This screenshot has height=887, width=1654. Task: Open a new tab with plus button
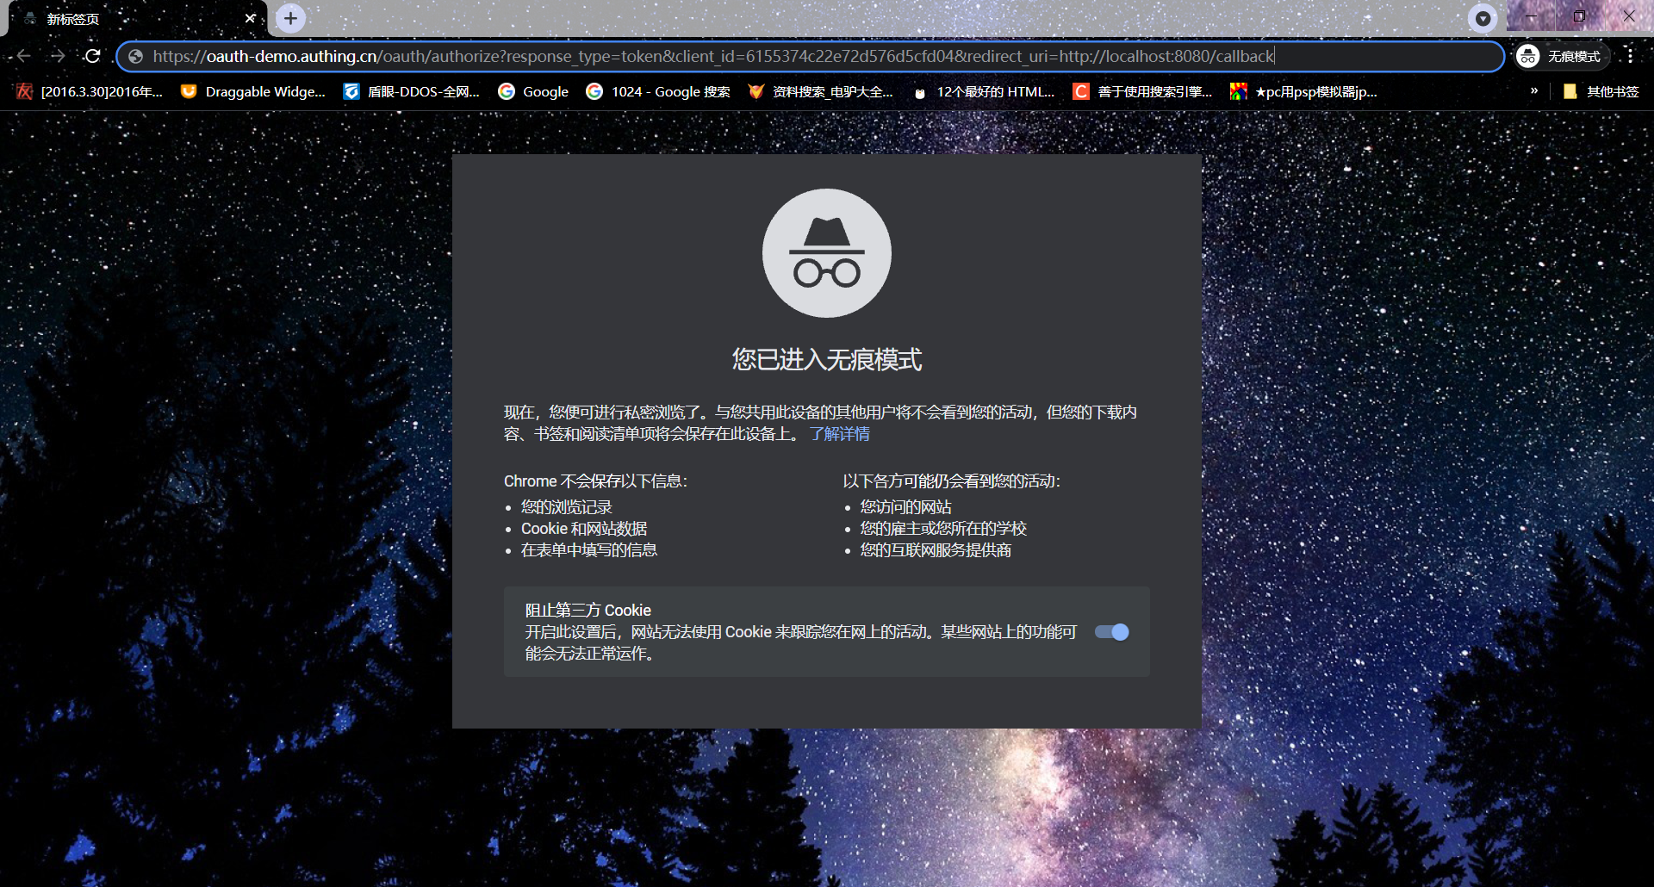(x=290, y=18)
